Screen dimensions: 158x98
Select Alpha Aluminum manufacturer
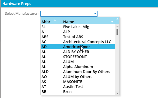click(x=78, y=67)
